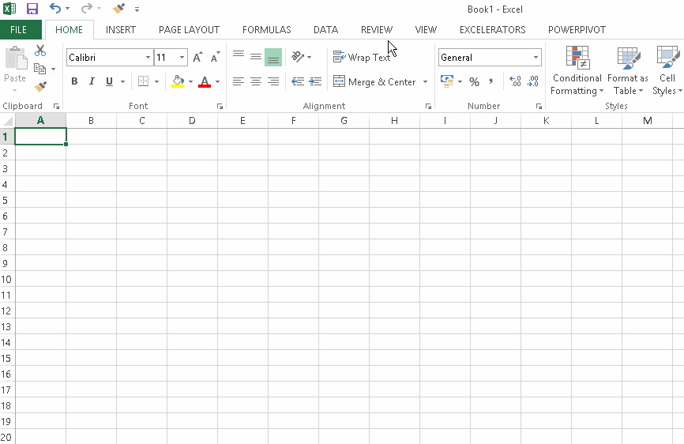Screen dimensions: 684x444
Task: Toggle Center horizontal alignment
Action: click(x=256, y=81)
